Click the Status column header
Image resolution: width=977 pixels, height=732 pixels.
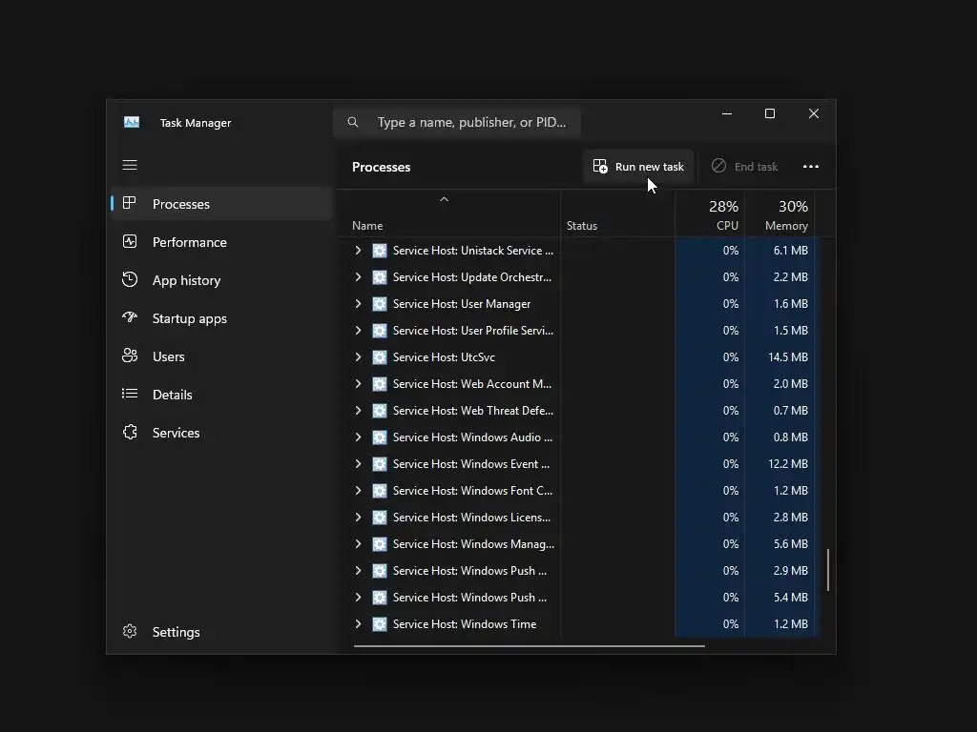pos(617,213)
